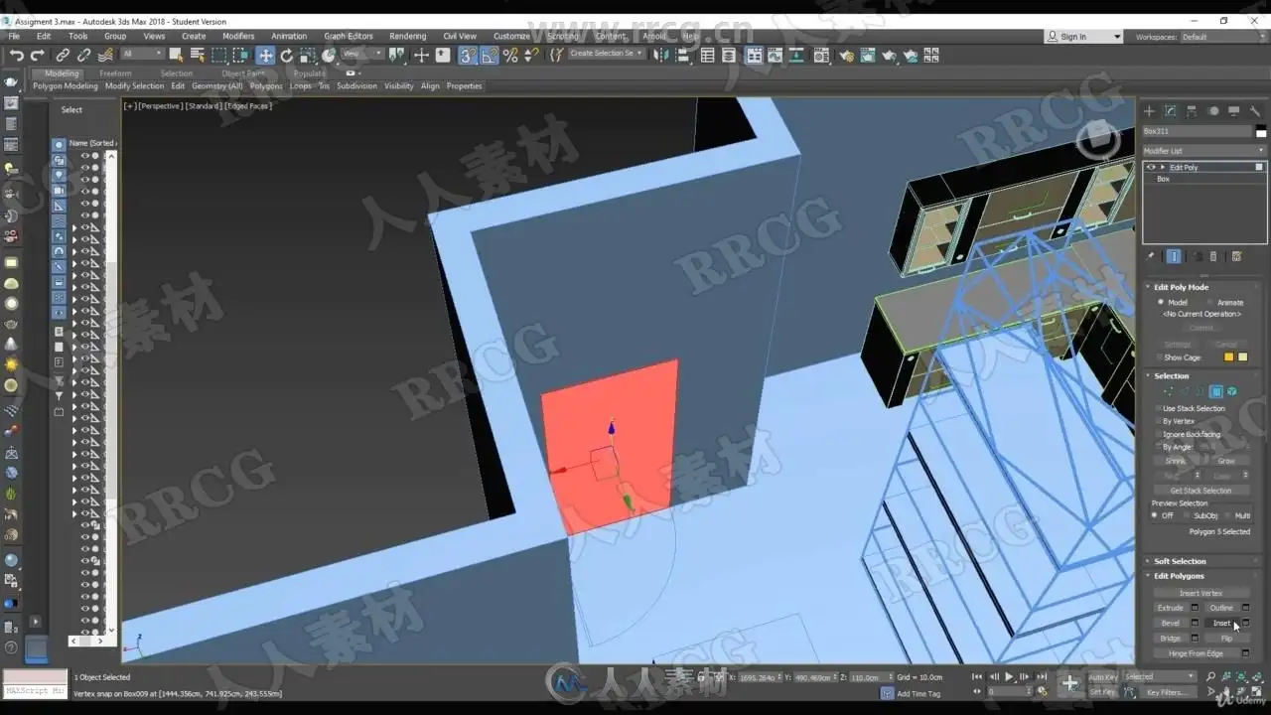The image size is (1271, 715).
Task: Open the Rendering menu
Action: [407, 36]
